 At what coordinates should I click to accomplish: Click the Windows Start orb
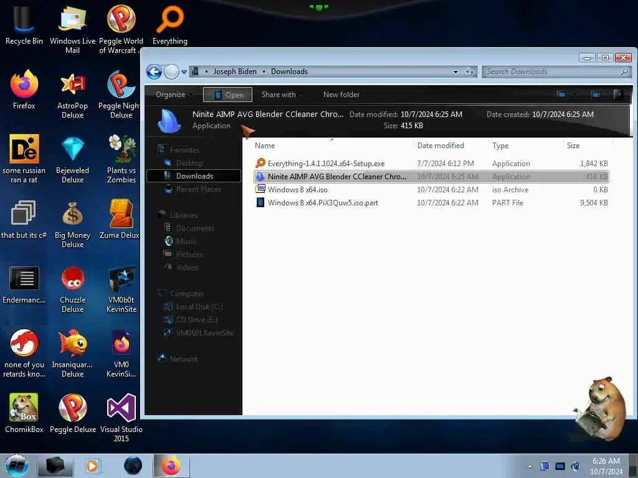(x=17, y=466)
